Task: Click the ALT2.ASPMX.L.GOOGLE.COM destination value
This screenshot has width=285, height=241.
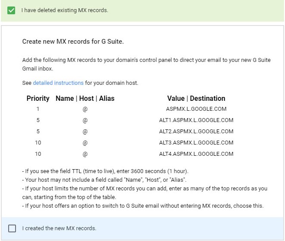Action: tap(196, 132)
